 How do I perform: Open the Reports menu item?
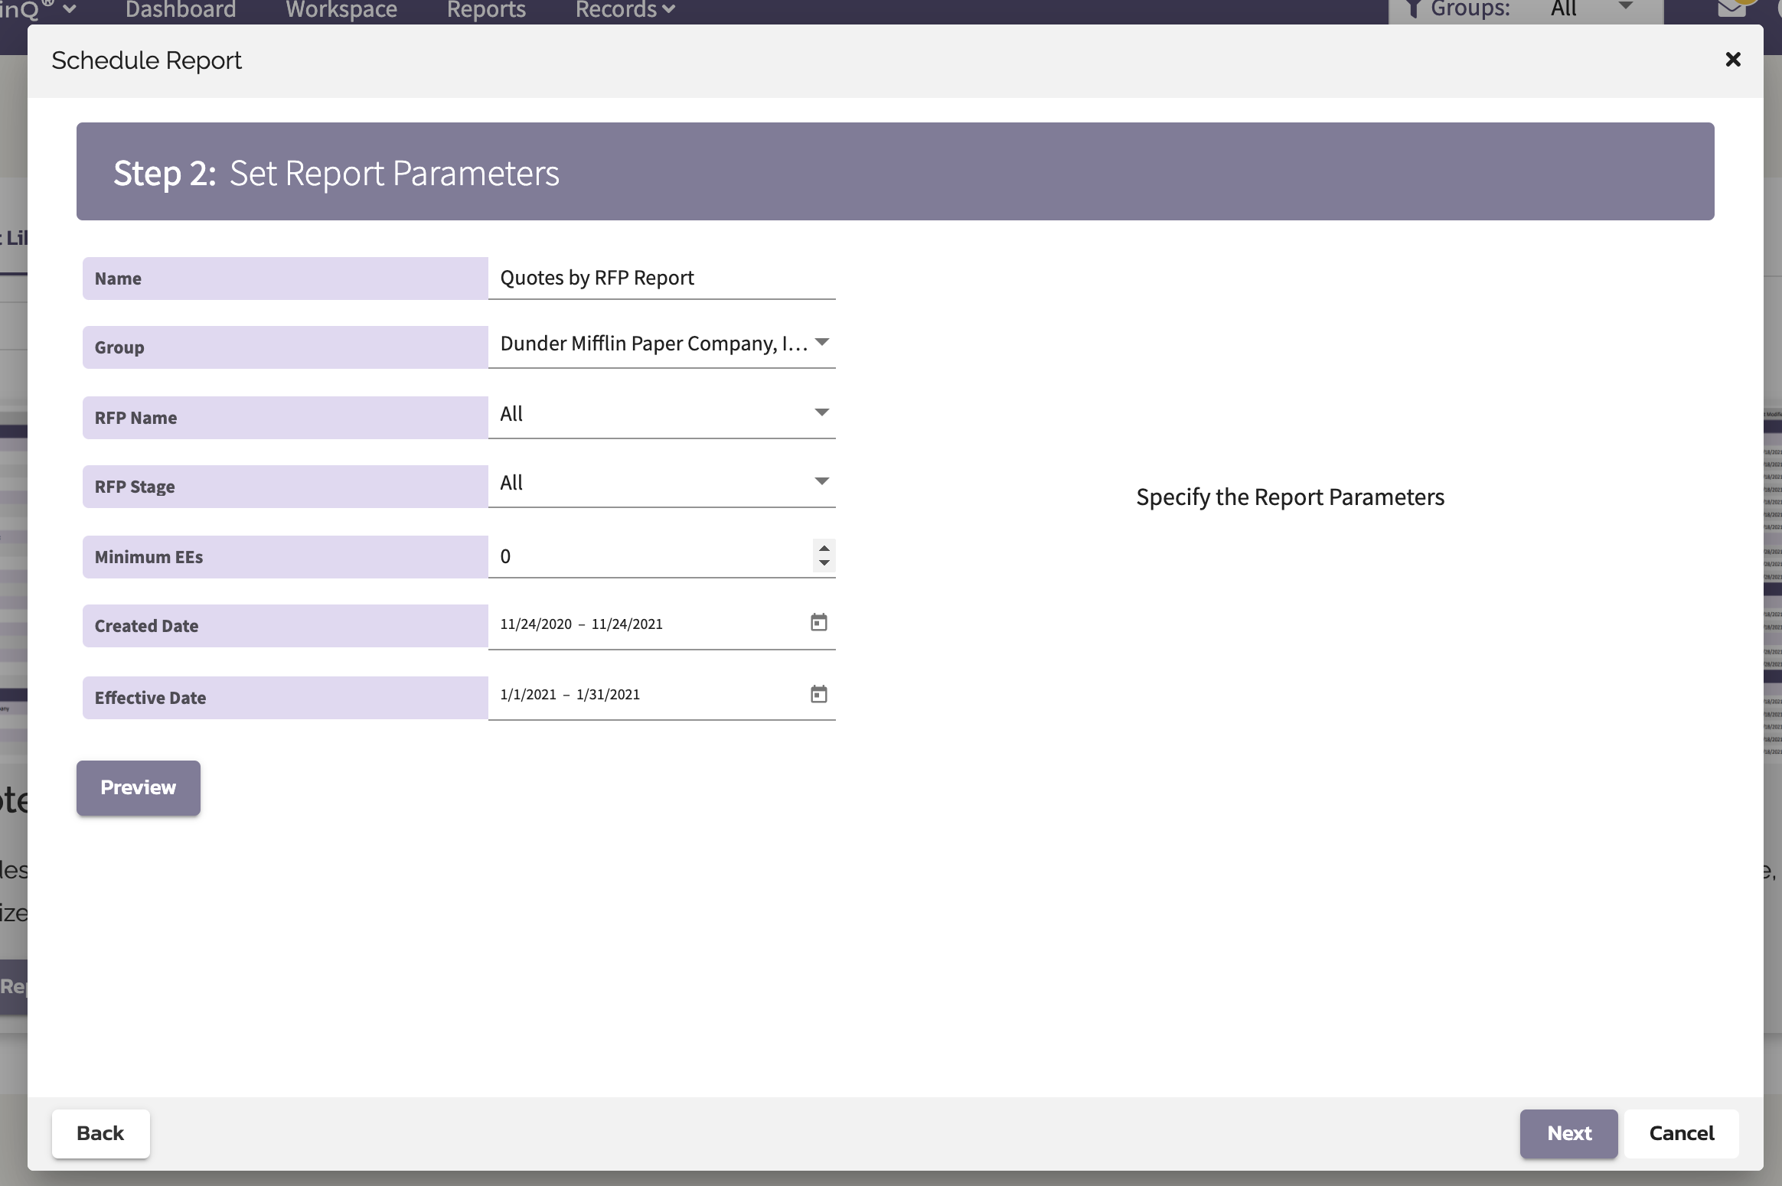(486, 9)
